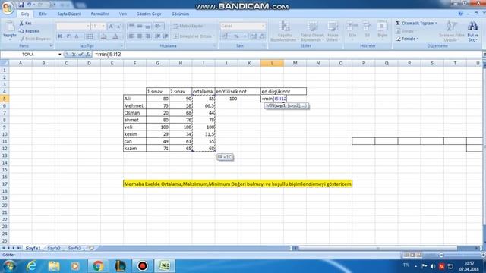Switch to the Veri ribbon tab
This screenshot has width=486, height=273.
coord(123,14)
